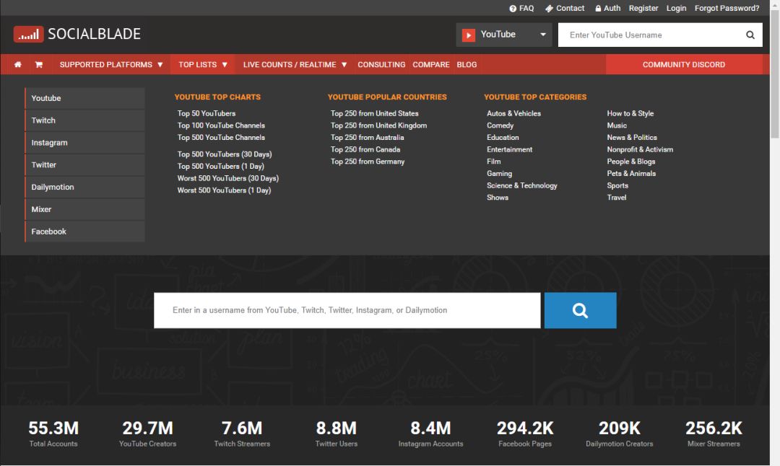Click the Login link
Viewport: 780px width, 466px height.
point(676,8)
